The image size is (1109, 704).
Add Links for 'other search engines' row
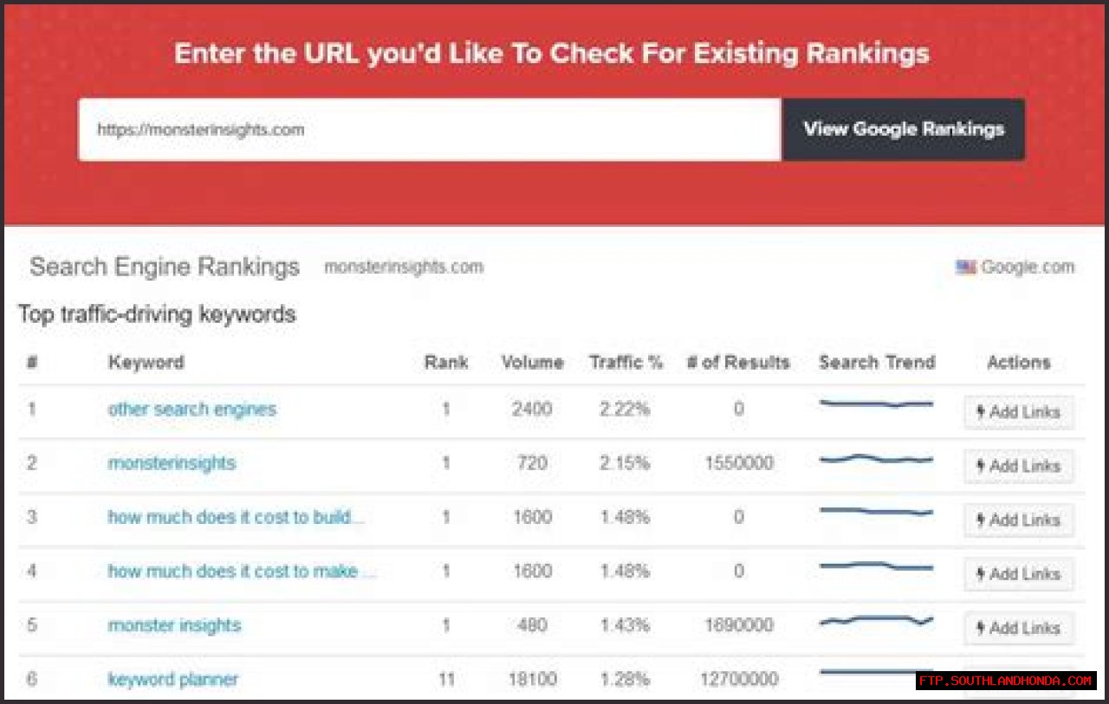[1018, 412]
